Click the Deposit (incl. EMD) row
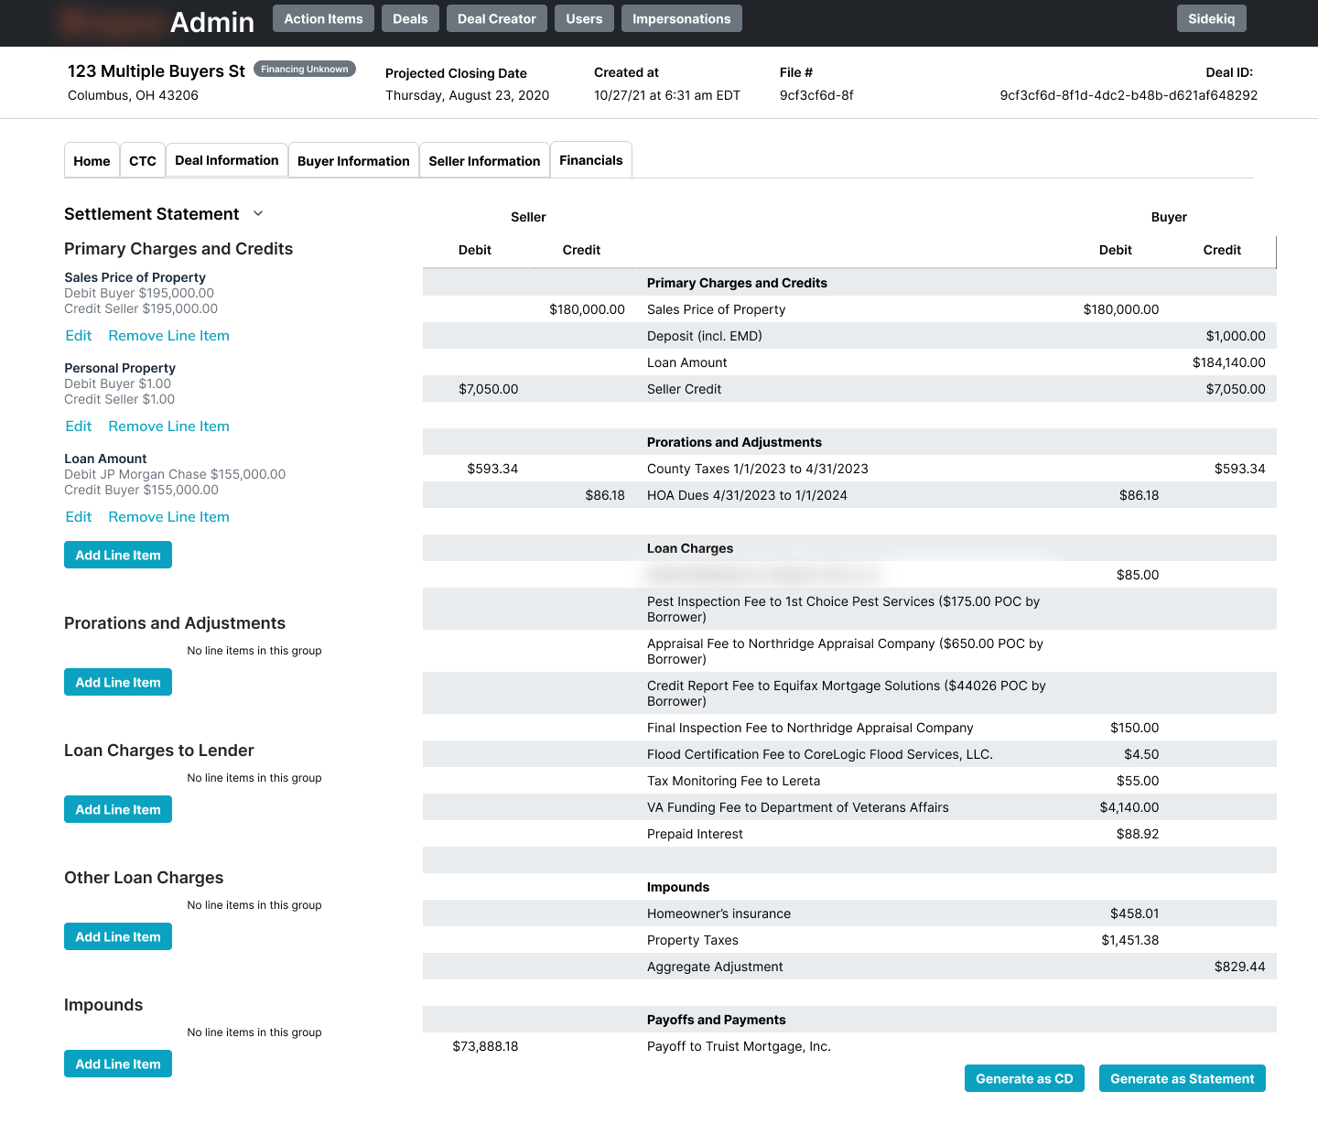This screenshot has width=1318, height=1124. pyautogui.click(x=849, y=336)
